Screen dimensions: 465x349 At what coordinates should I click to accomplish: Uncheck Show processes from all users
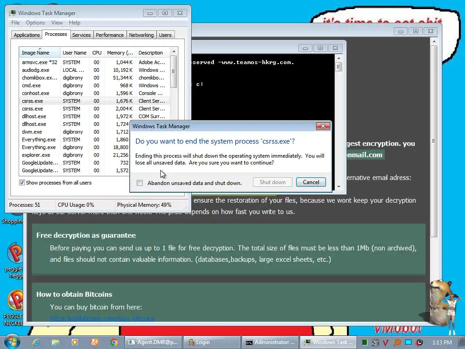22,183
